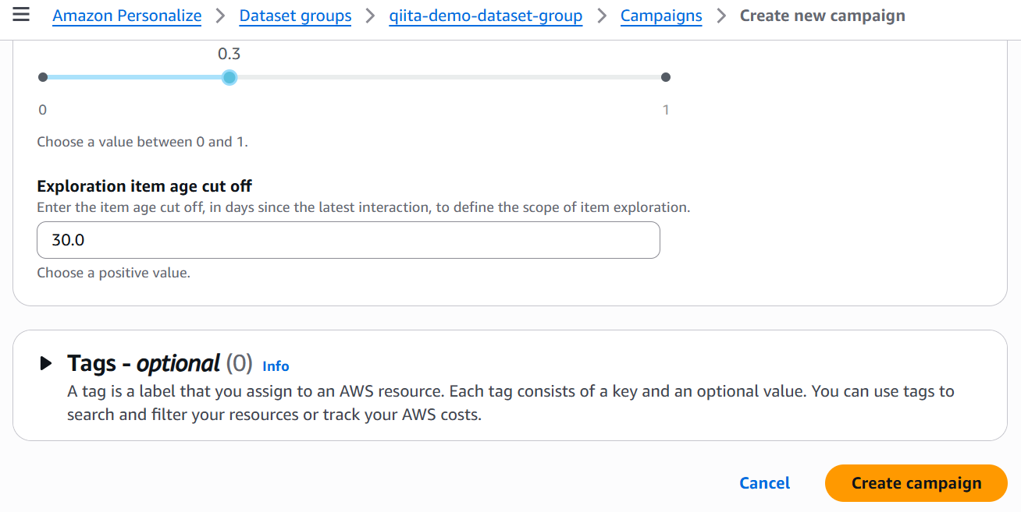The width and height of the screenshot is (1021, 512).
Task: Return to Campaigns breadcrumb page
Action: (661, 16)
